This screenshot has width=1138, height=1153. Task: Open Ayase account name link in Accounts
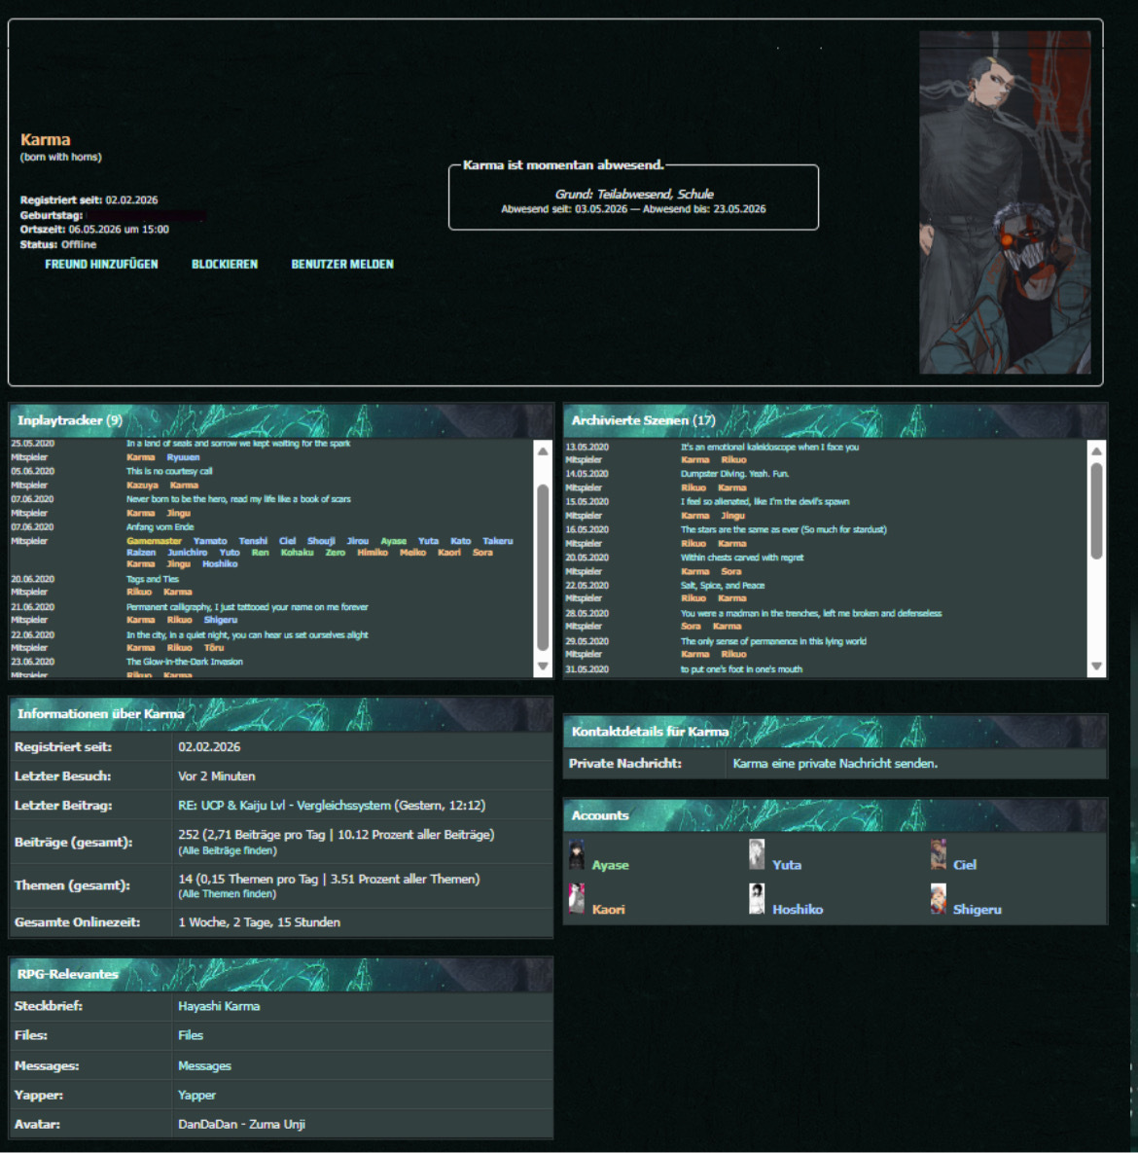coord(610,866)
